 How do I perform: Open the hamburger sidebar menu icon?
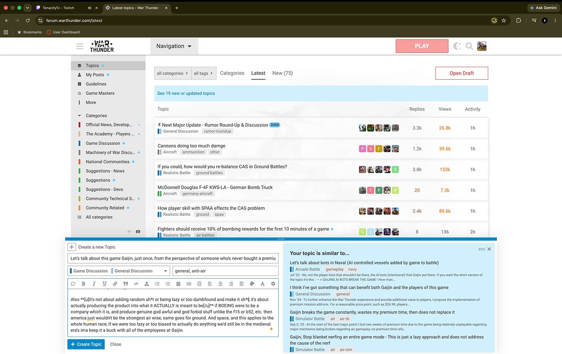(80, 46)
